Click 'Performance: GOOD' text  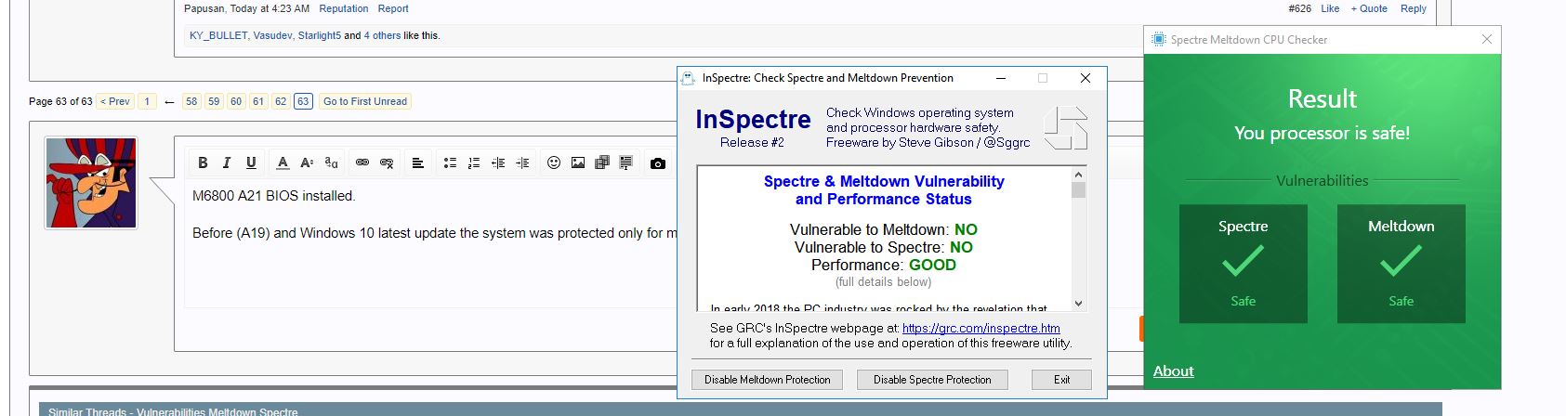[884, 265]
